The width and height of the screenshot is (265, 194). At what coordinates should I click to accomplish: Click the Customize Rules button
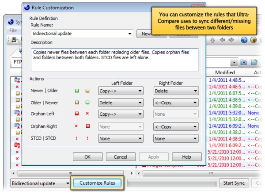[x=97, y=183]
